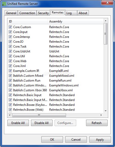Uncheck the Itablish.Custom Mixed checkbox
This screenshot has width=115, height=147.
point(10,76)
